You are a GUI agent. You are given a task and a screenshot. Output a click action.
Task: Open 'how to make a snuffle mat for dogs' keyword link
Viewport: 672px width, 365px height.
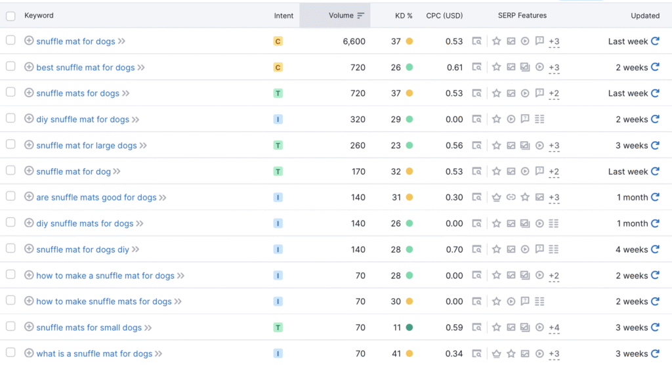(x=105, y=276)
